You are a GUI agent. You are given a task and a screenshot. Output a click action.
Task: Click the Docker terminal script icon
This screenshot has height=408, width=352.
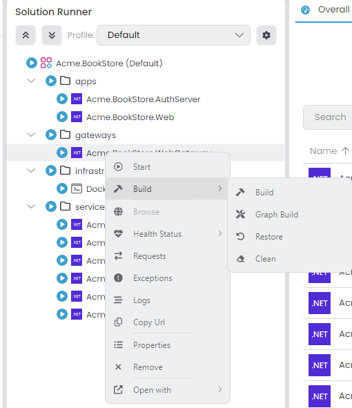77,188
